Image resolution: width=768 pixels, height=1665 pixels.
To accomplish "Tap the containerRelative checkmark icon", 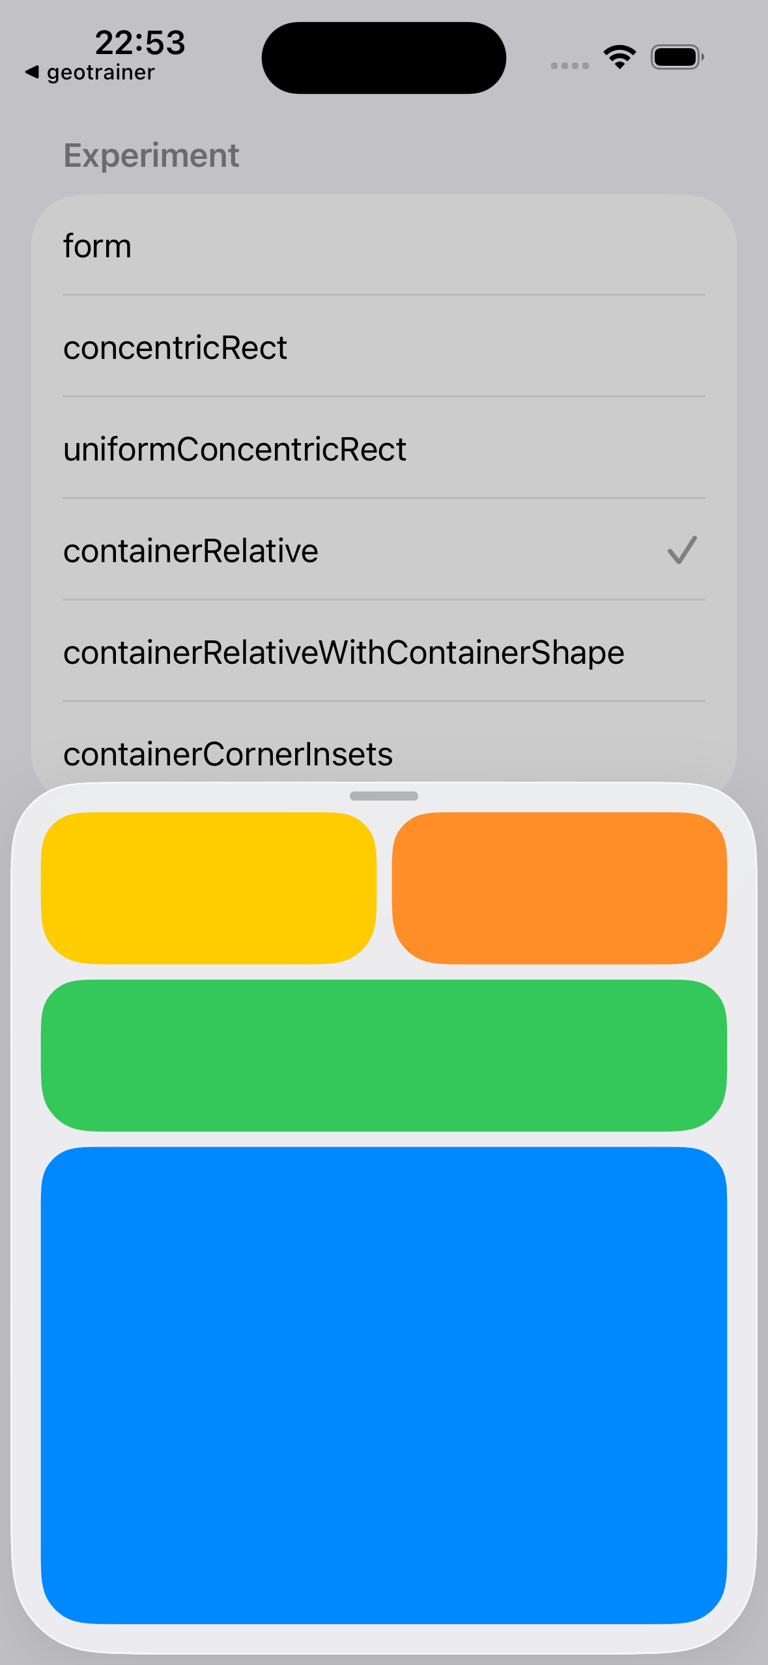I will [x=682, y=550].
